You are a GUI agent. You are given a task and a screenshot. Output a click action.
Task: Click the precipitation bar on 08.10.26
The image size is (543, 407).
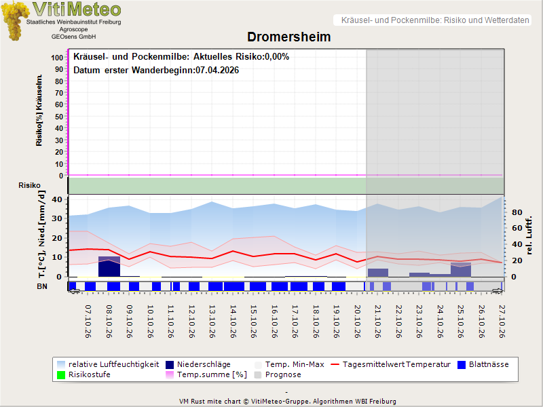click(x=109, y=267)
